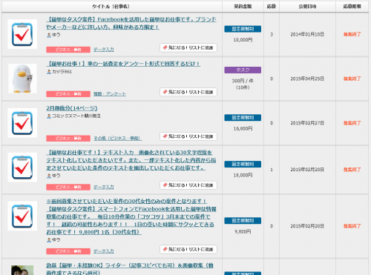Select the 9,800円 price text
The height and width of the screenshot is (275, 371).
click(243, 231)
